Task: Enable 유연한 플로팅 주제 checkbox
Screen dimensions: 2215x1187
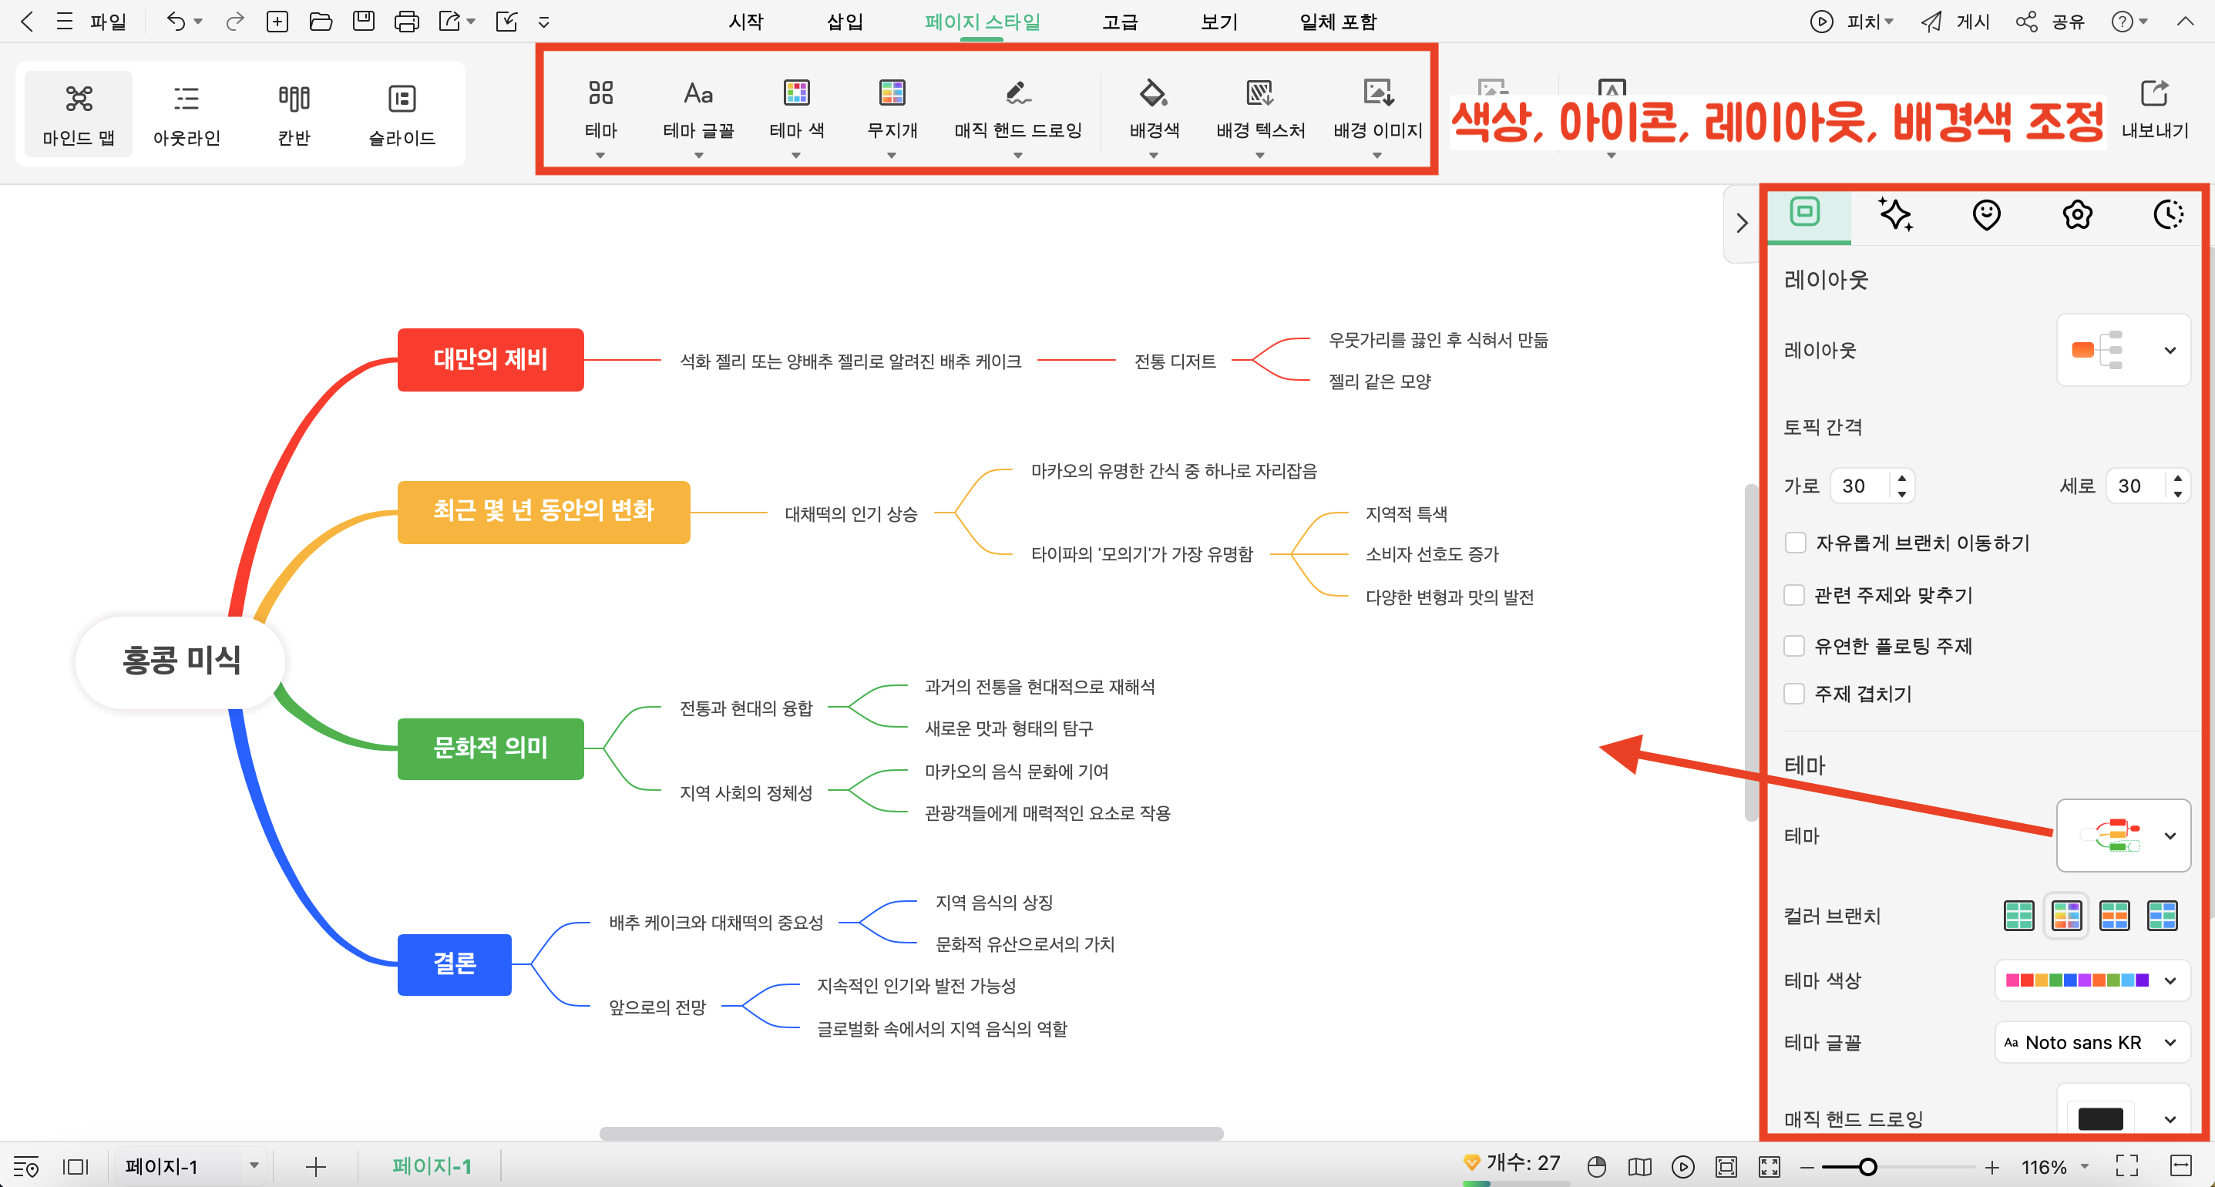Action: pos(1794,645)
